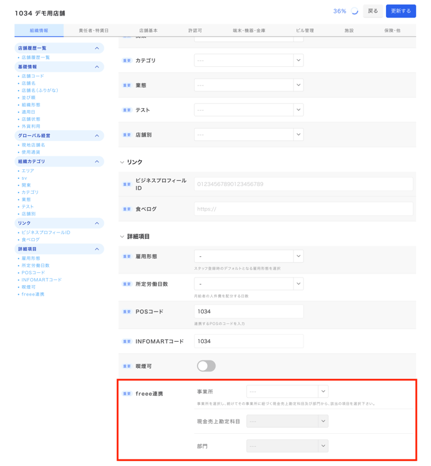This screenshot has height=466, width=431.
Task: Switch to the 責任者・特賞日 tab
Action: [x=94, y=30]
